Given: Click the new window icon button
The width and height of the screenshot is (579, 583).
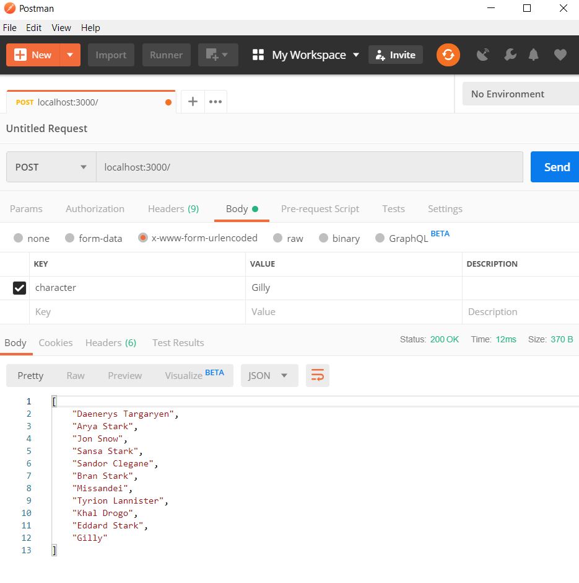Looking at the screenshot, I should [218, 55].
